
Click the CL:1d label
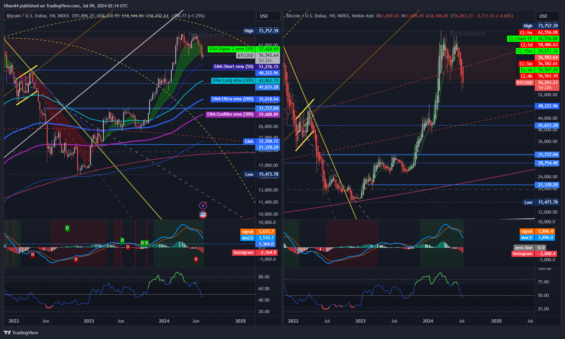tap(526, 45)
